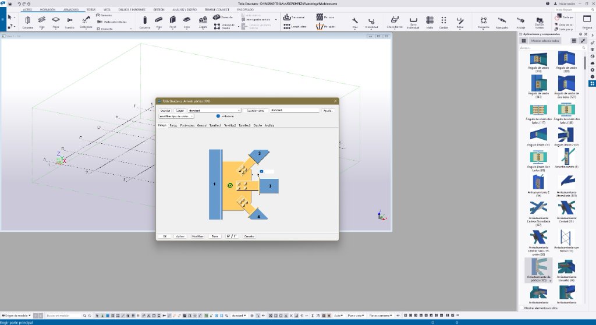Viewport: 596px width, 325px height.
Task: Open the Planos contorno dropdown
Action: (x=381, y=316)
